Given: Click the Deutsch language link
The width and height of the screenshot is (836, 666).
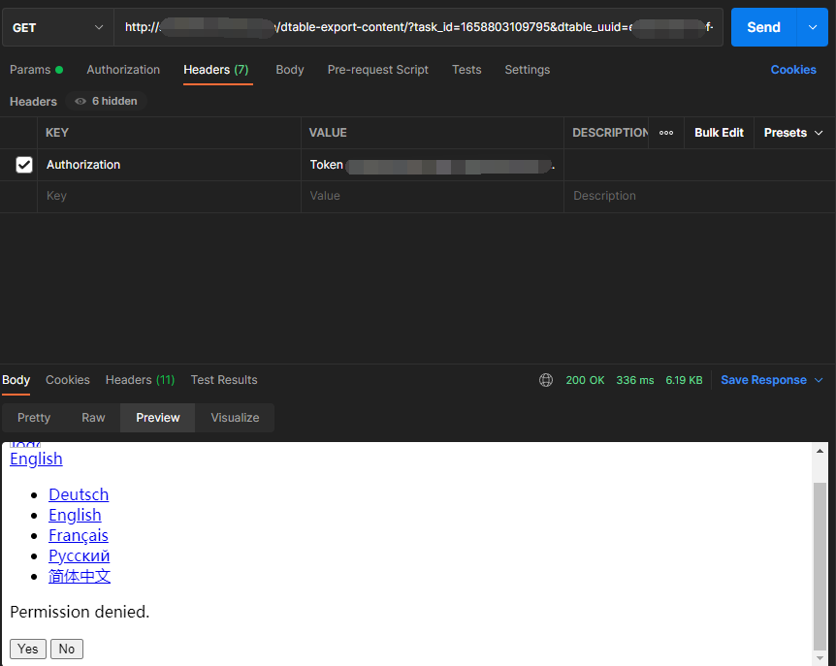Looking at the screenshot, I should pyautogui.click(x=79, y=494).
